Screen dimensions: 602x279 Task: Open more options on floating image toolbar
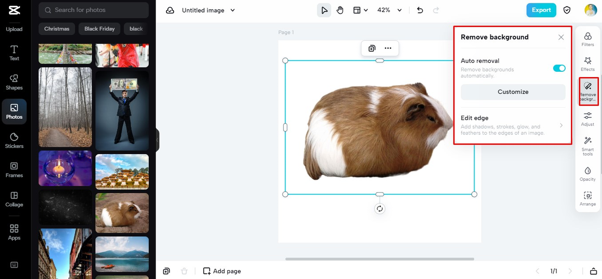[x=388, y=48]
